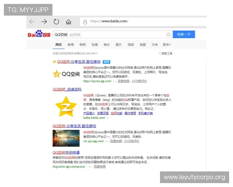Click the ctc.qzs.qq.com/ green URL
This screenshot has width=233, height=187.
point(94,141)
